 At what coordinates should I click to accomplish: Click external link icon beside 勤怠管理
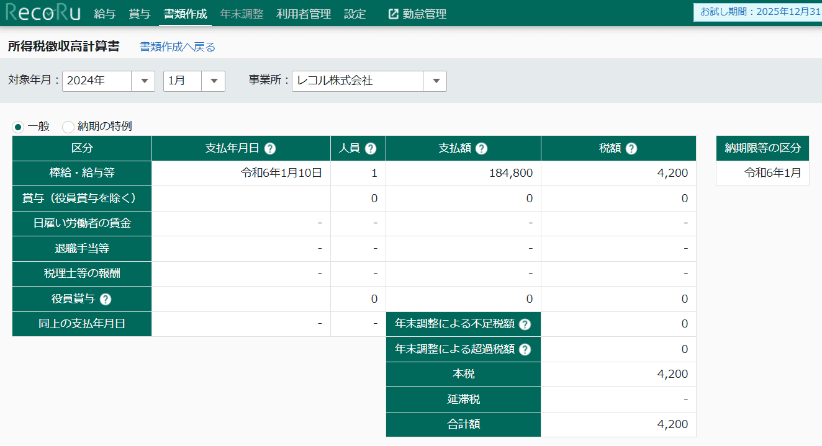393,14
